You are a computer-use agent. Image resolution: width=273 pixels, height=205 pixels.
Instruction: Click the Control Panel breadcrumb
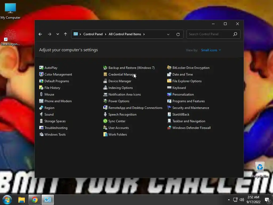point(93,34)
